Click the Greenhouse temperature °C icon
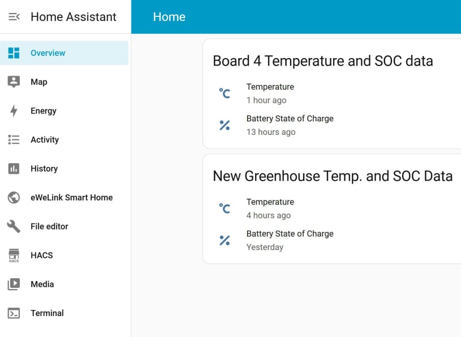Screen dimensions: 461x337 click(225, 208)
